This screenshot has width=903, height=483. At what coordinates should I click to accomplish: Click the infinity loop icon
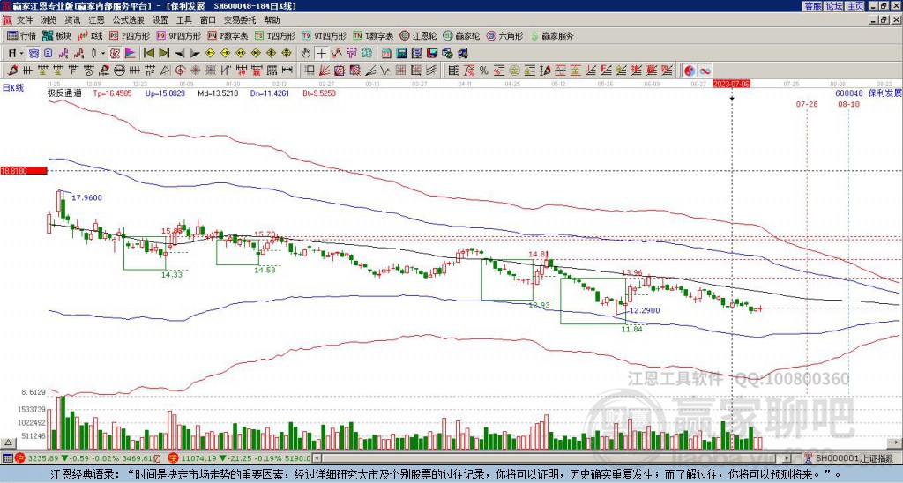tap(705, 71)
